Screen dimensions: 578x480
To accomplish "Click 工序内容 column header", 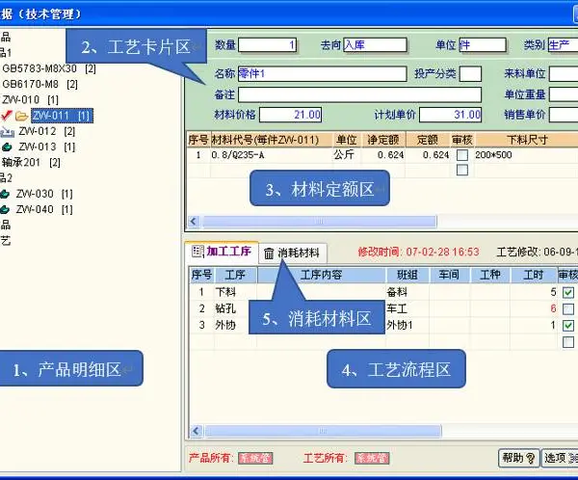I will click(321, 275).
